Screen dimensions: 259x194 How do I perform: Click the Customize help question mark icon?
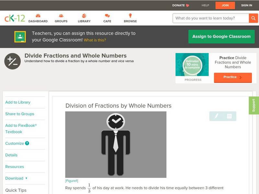pos(27,143)
